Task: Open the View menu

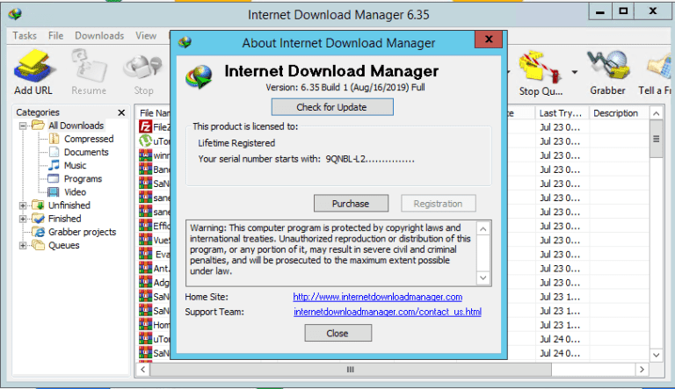Action: pos(146,36)
